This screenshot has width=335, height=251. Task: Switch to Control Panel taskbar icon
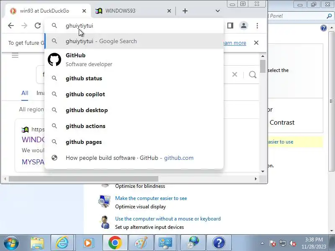[165, 243]
